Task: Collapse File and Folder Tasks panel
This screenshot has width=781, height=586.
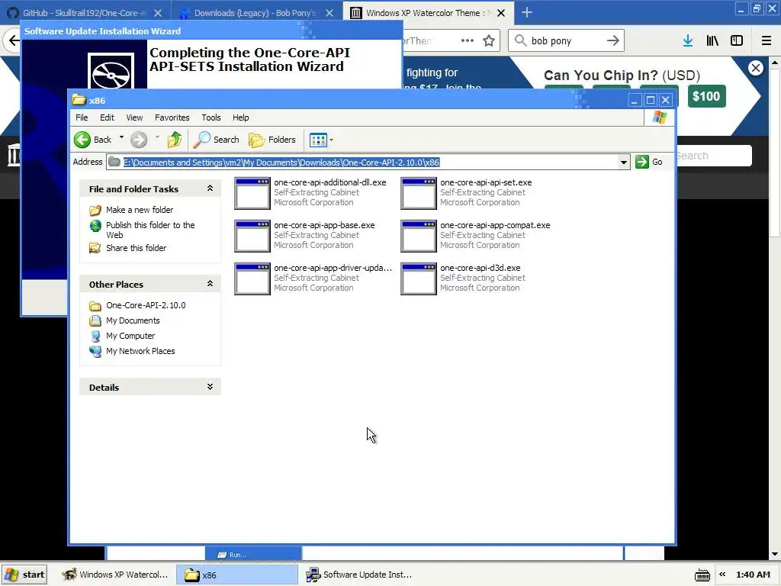Action: click(211, 188)
